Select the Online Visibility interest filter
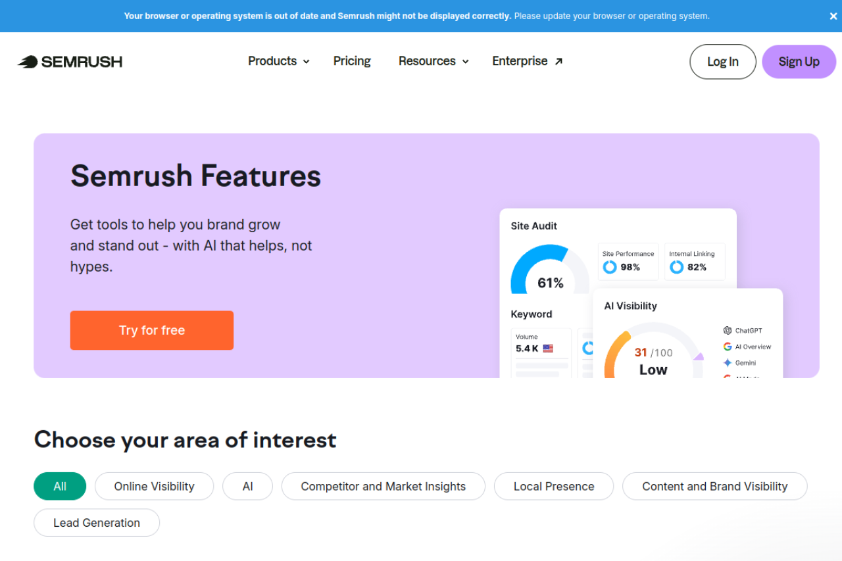The width and height of the screenshot is (842, 561). tap(154, 486)
